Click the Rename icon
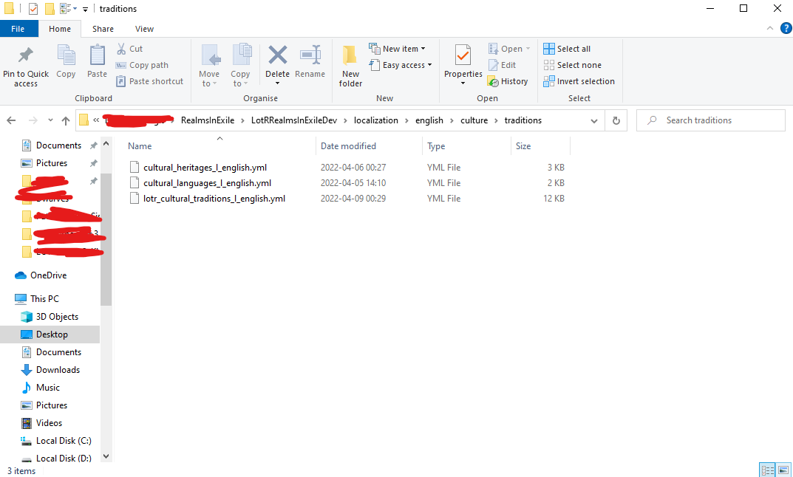This screenshot has height=477, width=793. pos(310,55)
